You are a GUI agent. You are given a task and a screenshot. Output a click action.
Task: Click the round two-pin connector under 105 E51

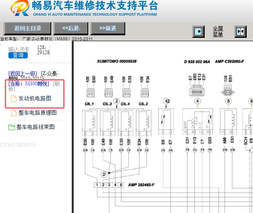tap(228, 91)
